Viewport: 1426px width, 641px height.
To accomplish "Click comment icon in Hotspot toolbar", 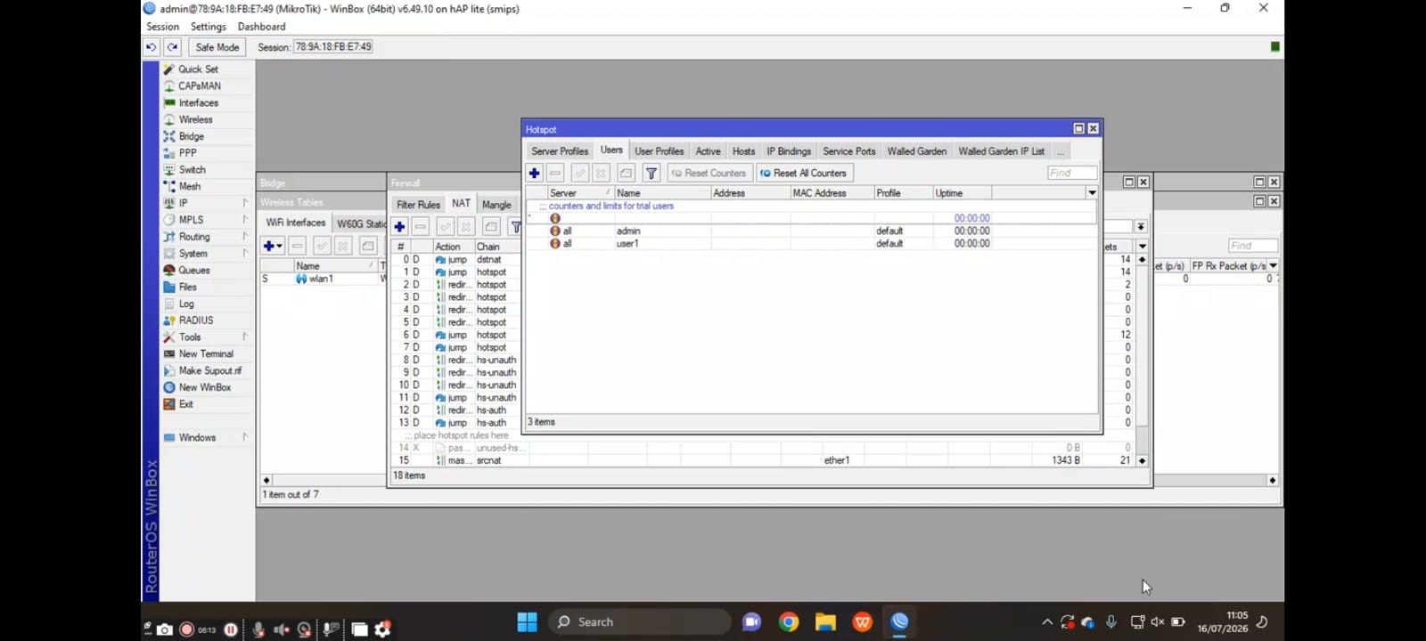I will (626, 173).
